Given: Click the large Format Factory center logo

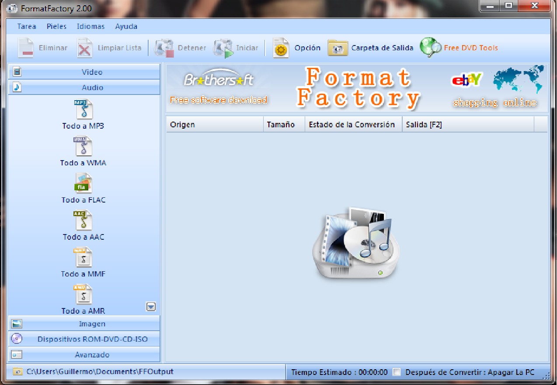Looking at the screenshot, I should (x=355, y=244).
